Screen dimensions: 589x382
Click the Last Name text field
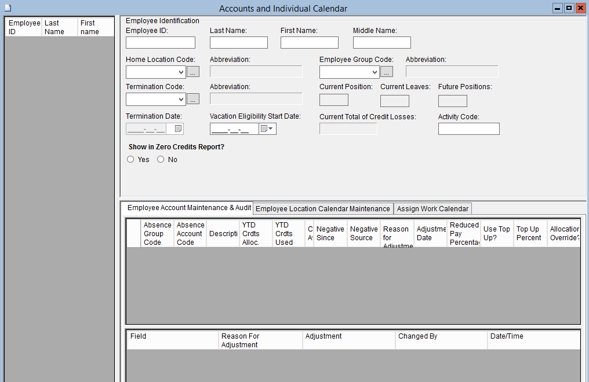coord(238,42)
